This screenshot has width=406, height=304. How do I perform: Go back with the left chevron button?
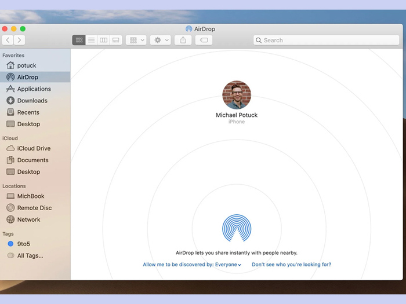coord(8,40)
